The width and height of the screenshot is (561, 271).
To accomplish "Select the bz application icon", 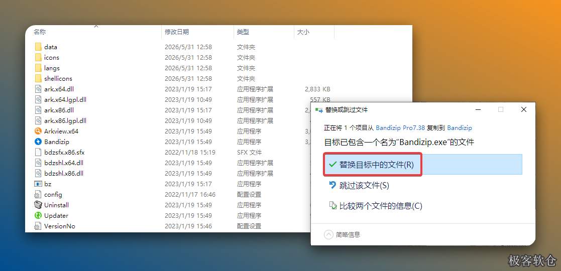I will 38,184.
